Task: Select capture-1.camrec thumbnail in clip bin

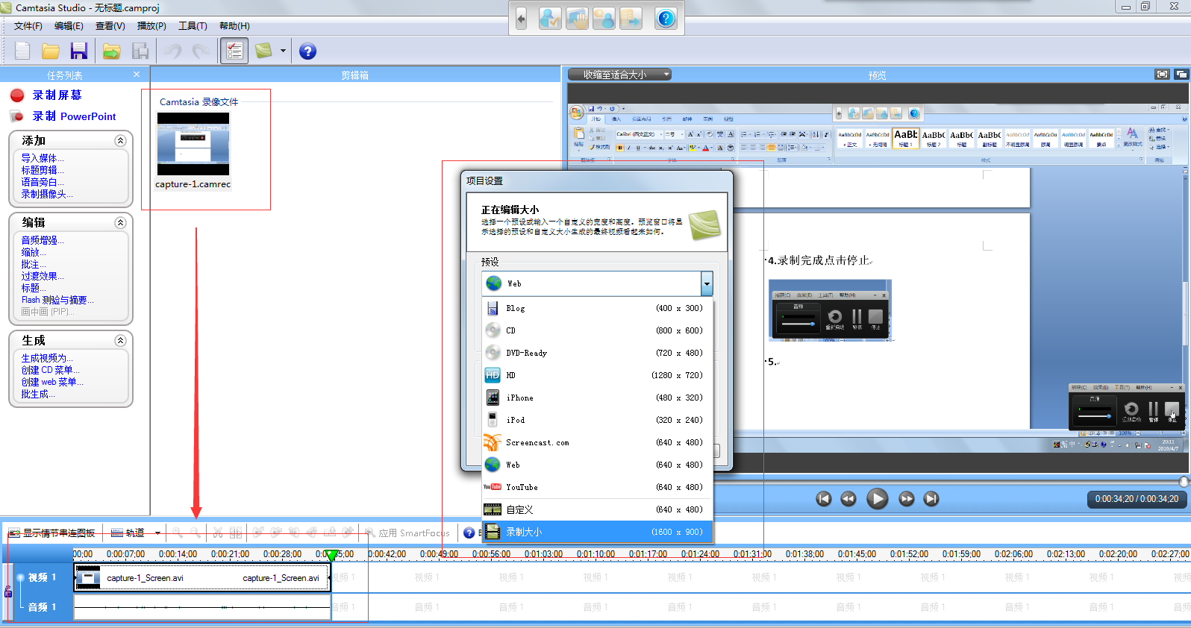Action: (193, 145)
